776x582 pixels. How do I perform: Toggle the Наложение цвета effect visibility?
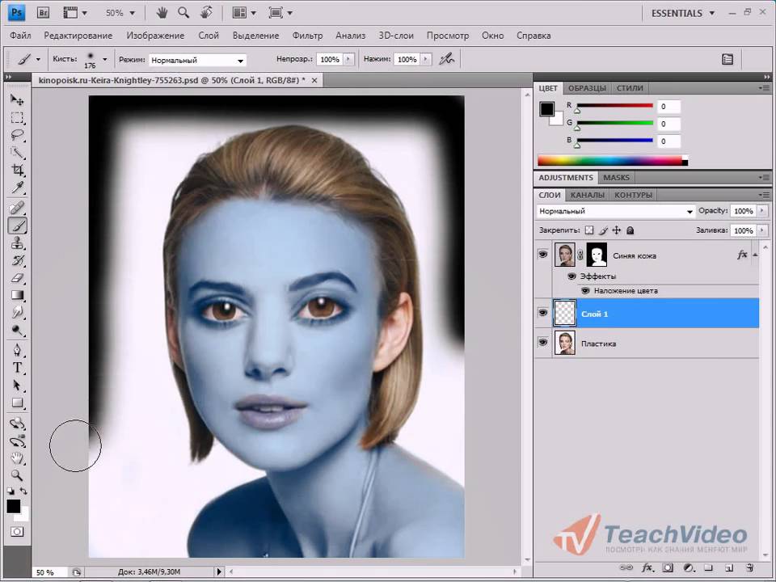585,291
